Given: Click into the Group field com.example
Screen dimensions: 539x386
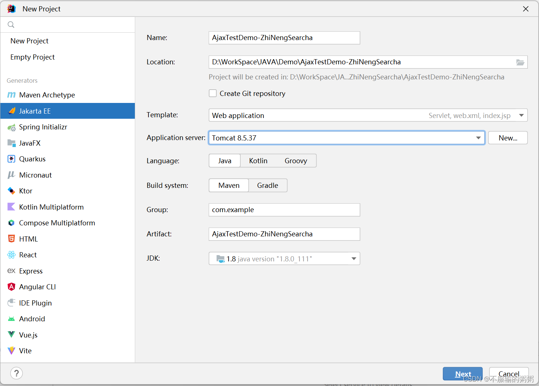Looking at the screenshot, I should point(284,210).
